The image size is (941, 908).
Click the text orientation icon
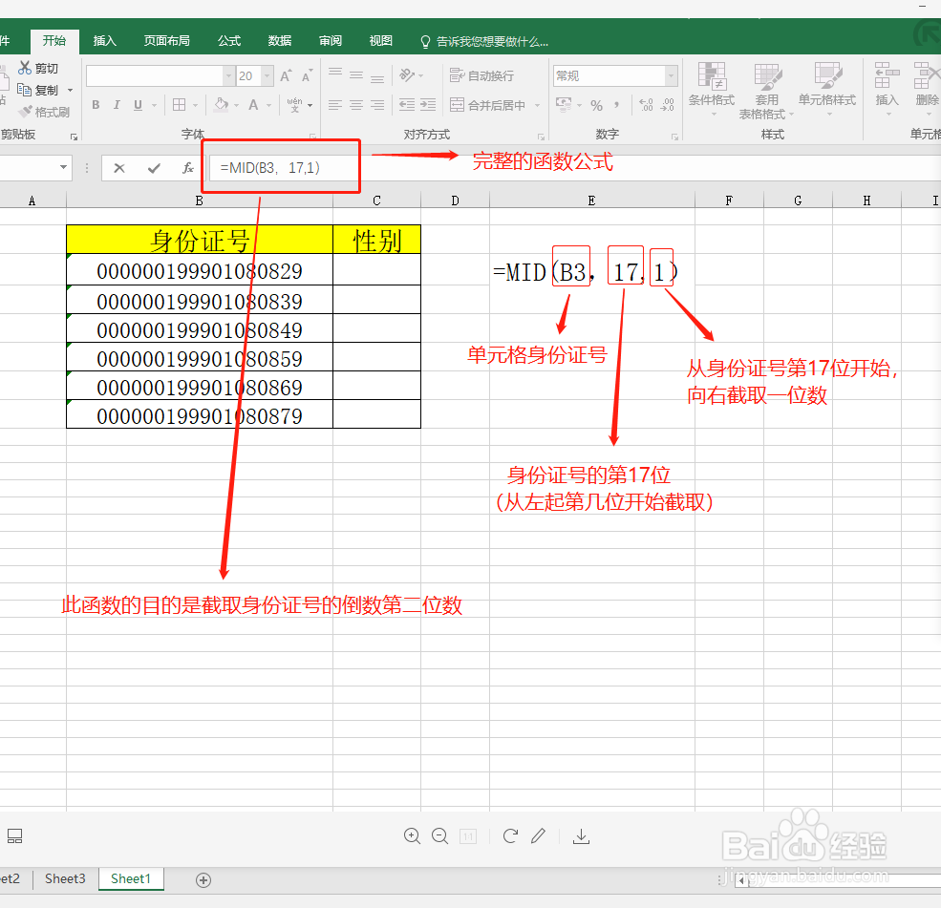pyautogui.click(x=408, y=75)
